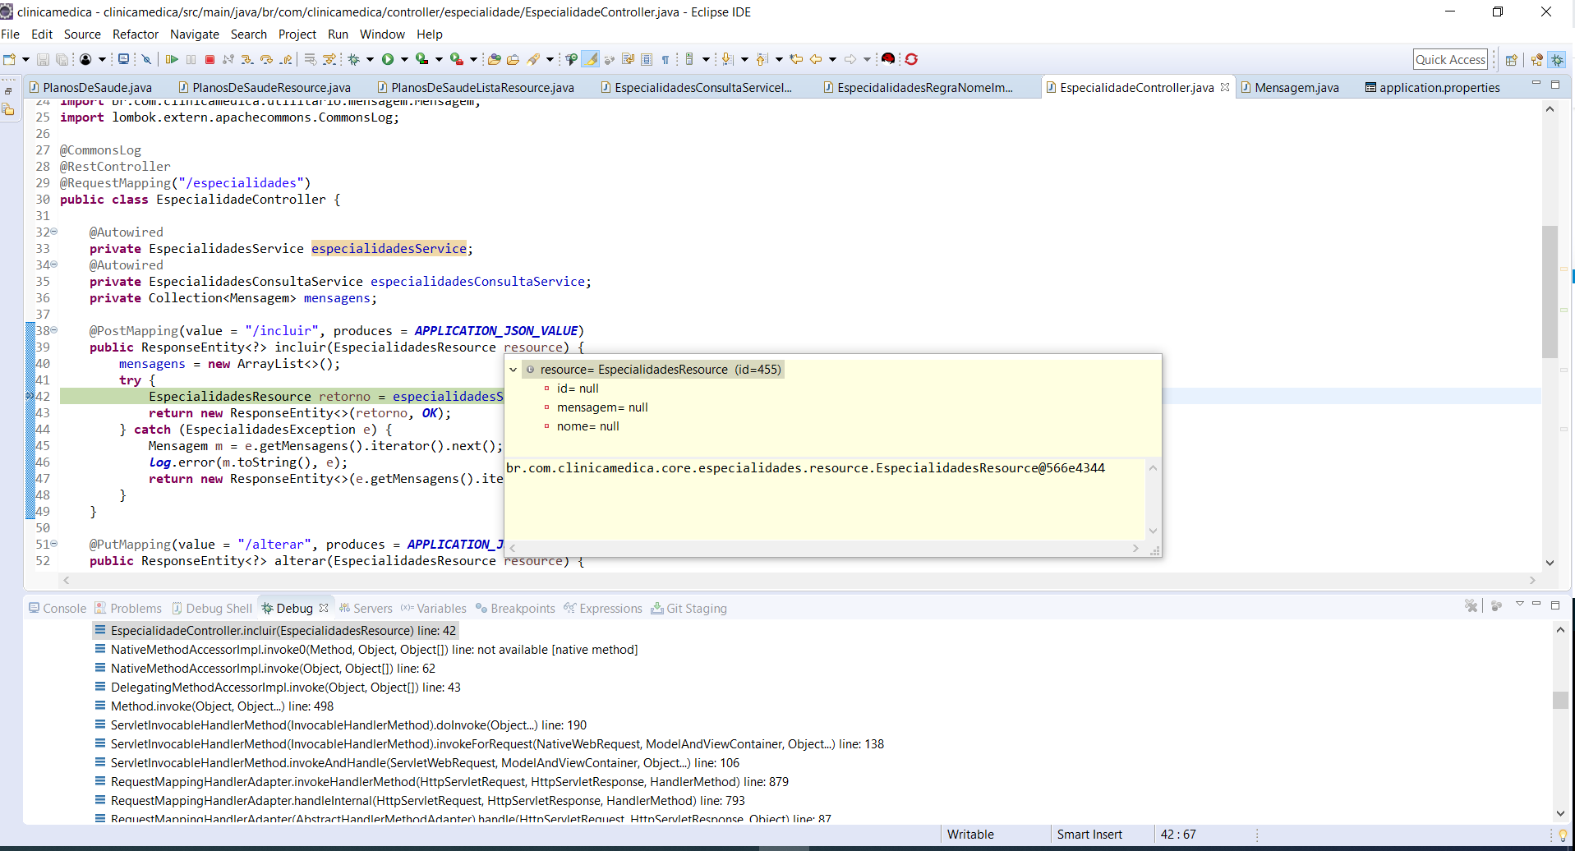Click the Skip All Breakpoints button
This screenshot has height=851, width=1575.
coord(146,59)
